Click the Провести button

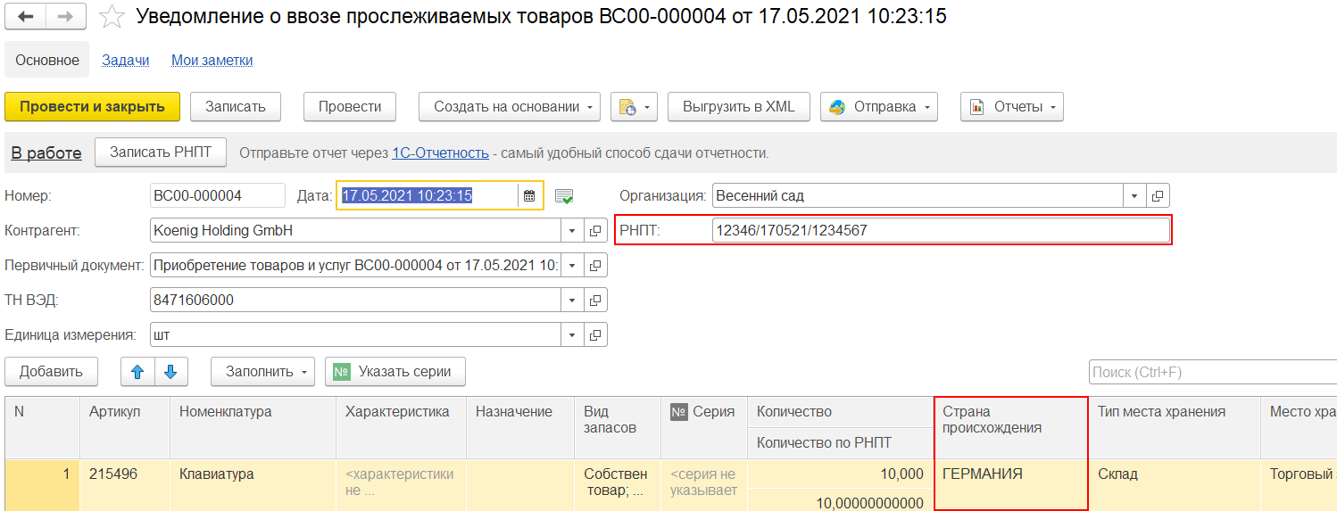tap(350, 107)
